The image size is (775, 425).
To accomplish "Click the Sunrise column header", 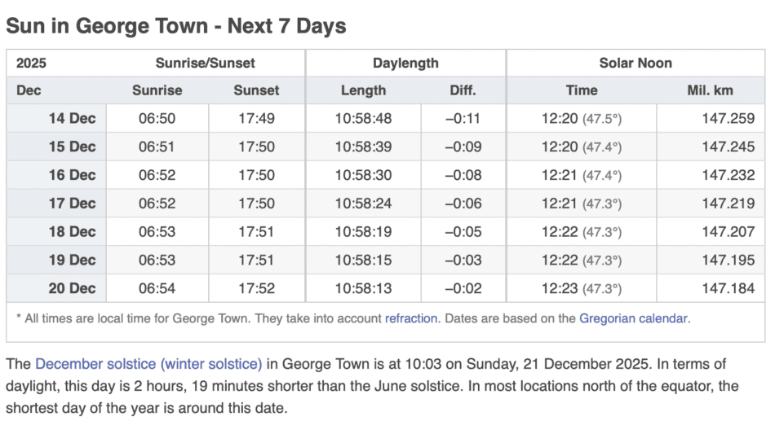I will pos(157,90).
